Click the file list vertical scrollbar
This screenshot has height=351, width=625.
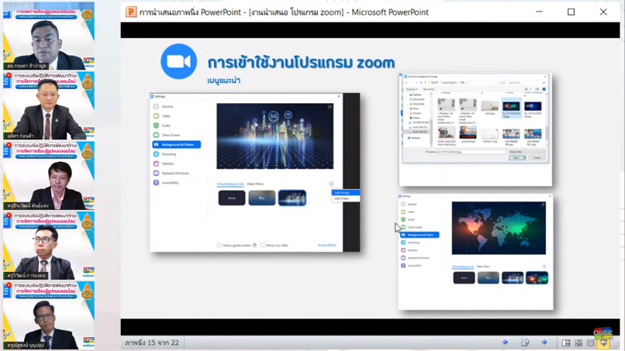[x=547, y=119]
